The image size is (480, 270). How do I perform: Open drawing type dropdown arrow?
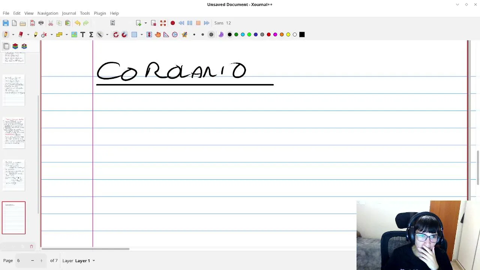point(107,34)
